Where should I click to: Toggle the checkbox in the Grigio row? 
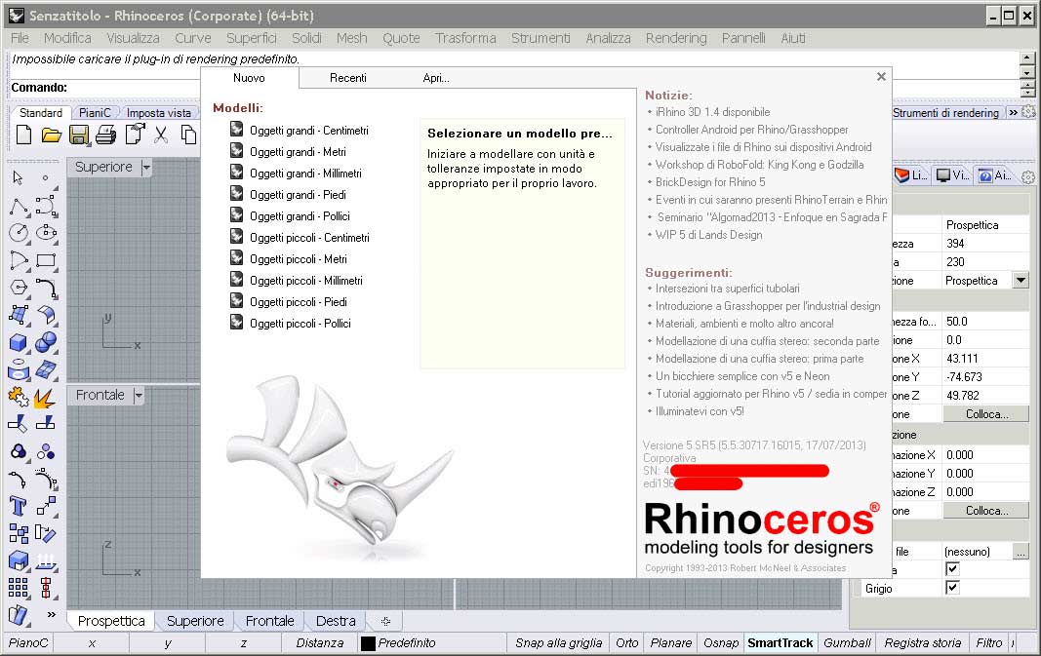click(x=952, y=588)
